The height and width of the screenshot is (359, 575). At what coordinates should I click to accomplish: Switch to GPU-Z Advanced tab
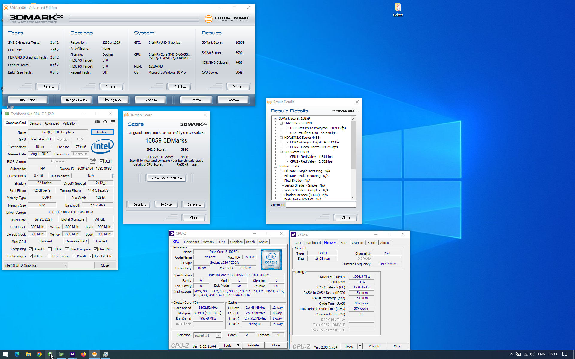[x=52, y=123]
